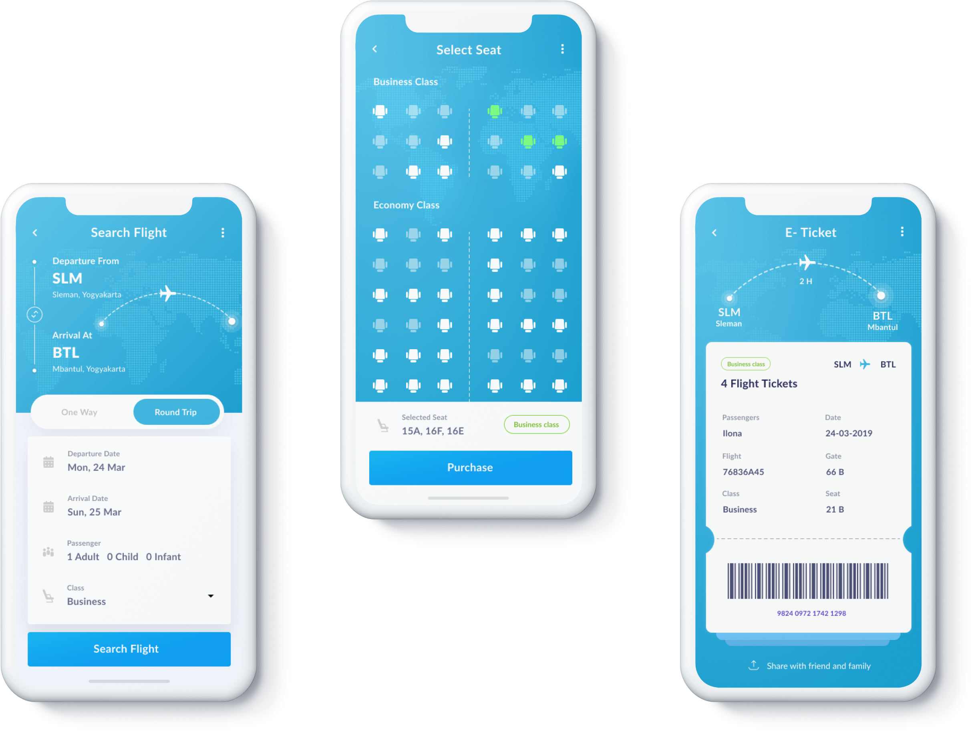Tap Share with friend and family link
This screenshot has height=732, width=972.
(823, 668)
